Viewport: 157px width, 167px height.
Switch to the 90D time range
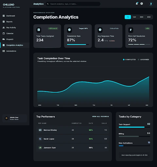click(149, 17)
